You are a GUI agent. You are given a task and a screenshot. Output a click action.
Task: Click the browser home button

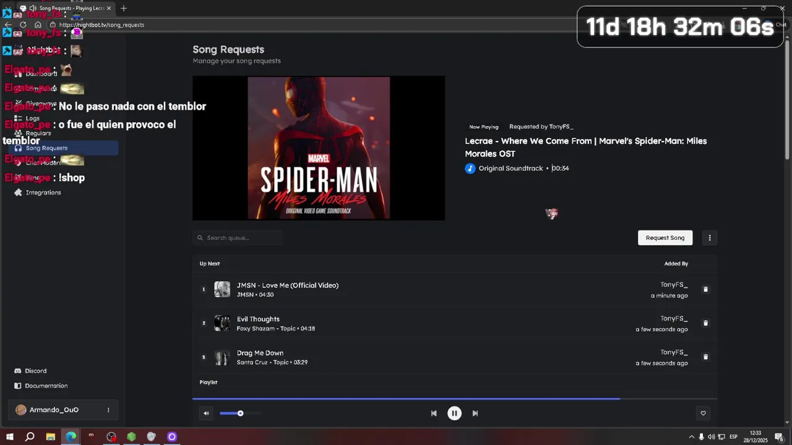(38, 25)
